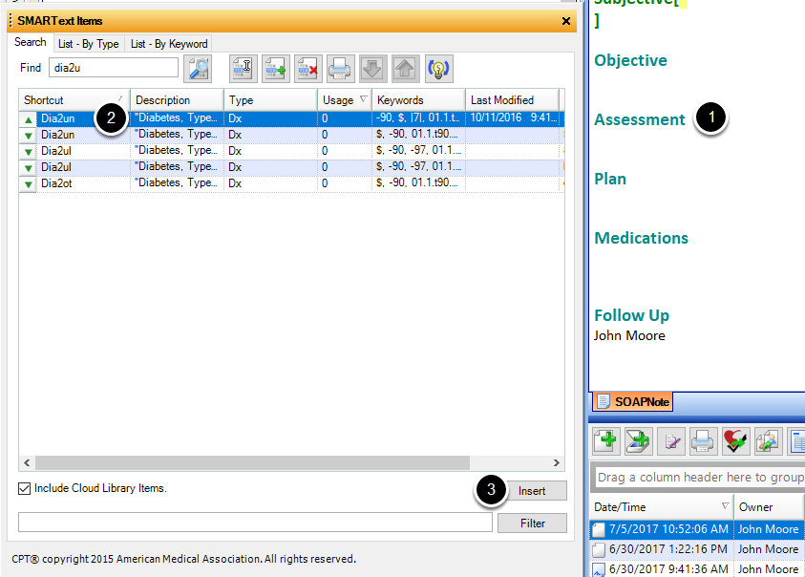Click the printer icon in documents toolbar

(x=703, y=440)
